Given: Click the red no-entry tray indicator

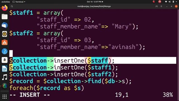Looking at the screenshot, I should (160, 2).
